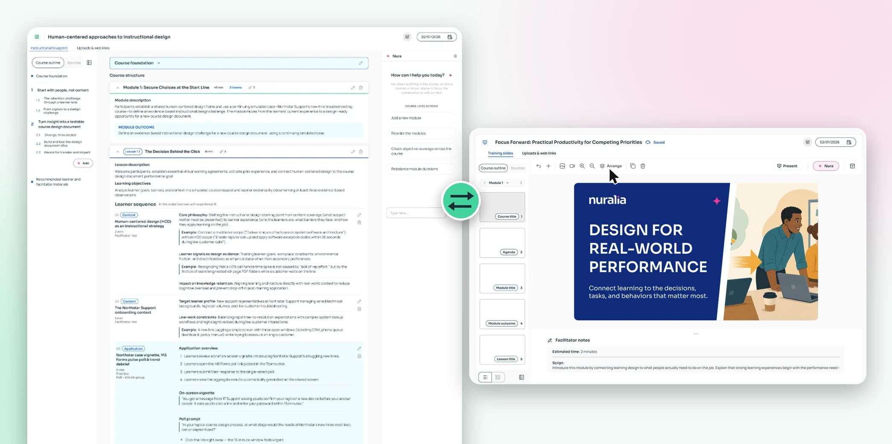Open the date picker in slides window

[x=835, y=142]
